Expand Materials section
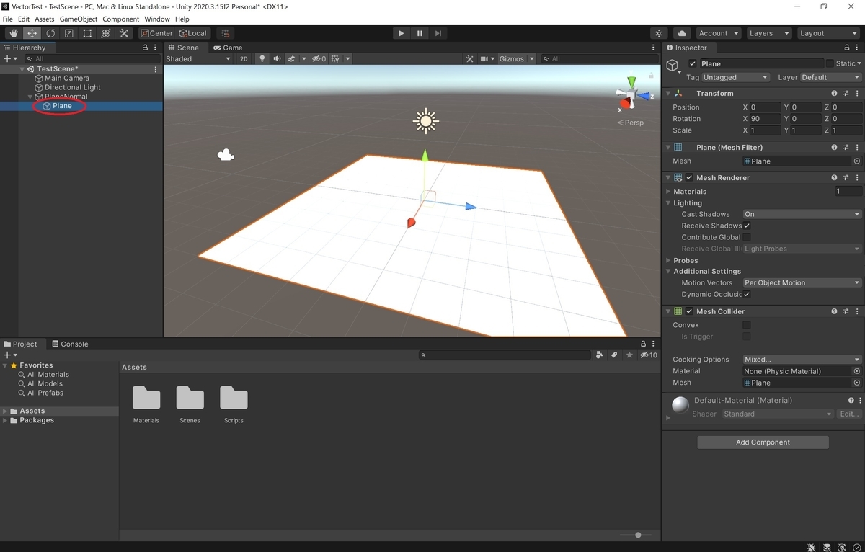Viewport: 865px width, 552px height. coord(667,192)
